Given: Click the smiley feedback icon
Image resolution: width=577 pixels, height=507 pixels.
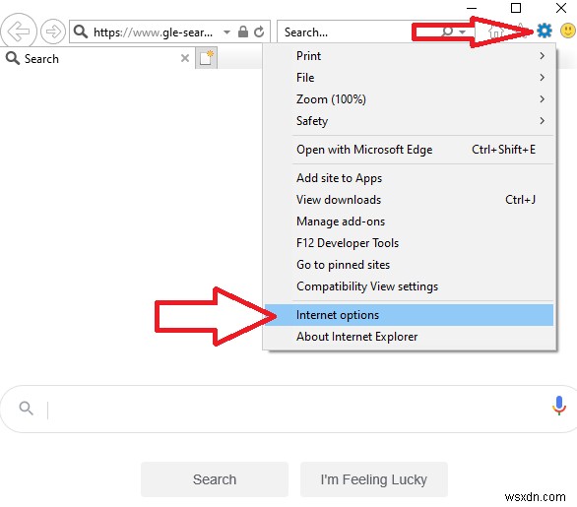Looking at the screenshot, I should 568,31.
